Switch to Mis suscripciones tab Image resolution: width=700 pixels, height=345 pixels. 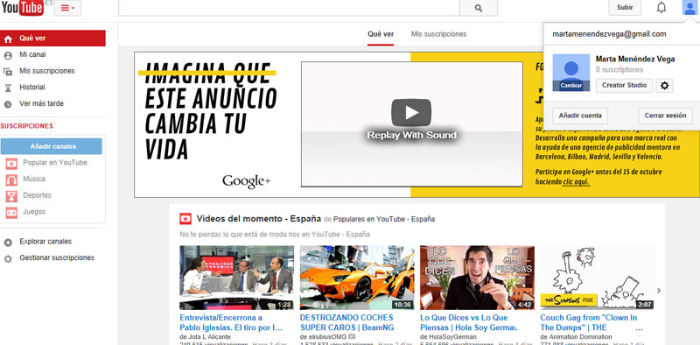click(x=439, y=34)
